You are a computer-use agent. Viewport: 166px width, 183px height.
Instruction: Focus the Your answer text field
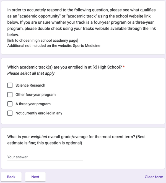point(45,157)
